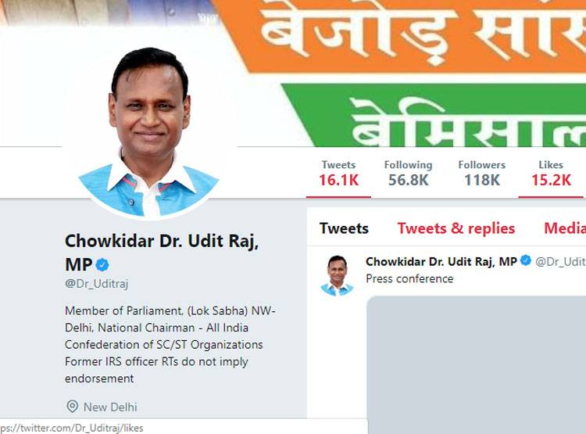Click the profile heading Chowkidar Dr. Udit Raj
The image size is (586, 434).
[x=162, y=242]
